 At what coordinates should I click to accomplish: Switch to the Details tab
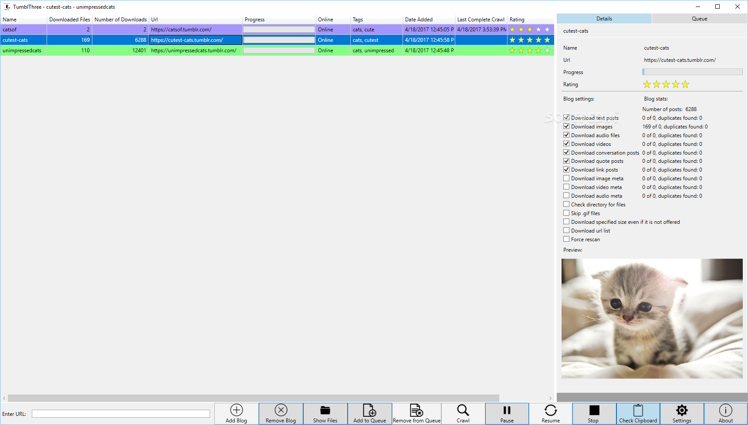pos(604,19)
